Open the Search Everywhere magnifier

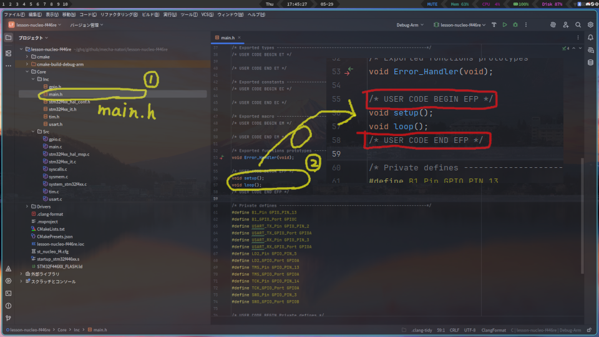[578, 25]
